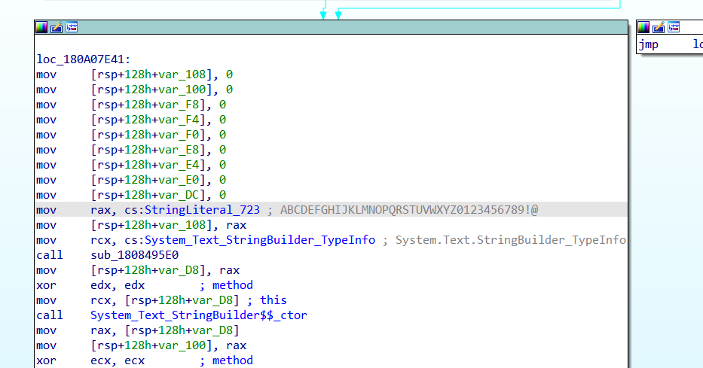
Task: Click the gray System.Text.StringBuilder_TypeInfo comment
Action: (x=510, y=240)
